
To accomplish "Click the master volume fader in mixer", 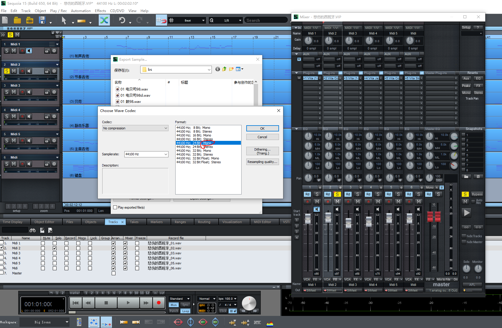I will (434, 217).
